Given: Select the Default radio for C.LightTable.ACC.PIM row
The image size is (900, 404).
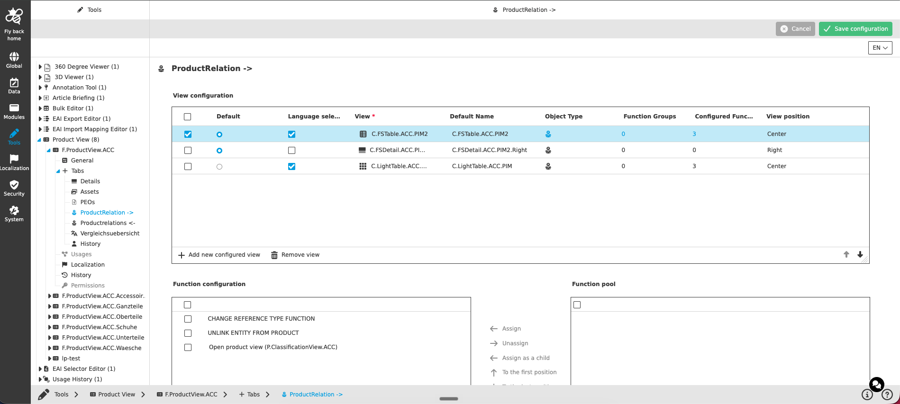Looking at the screenshot, I should coord(219,167).
